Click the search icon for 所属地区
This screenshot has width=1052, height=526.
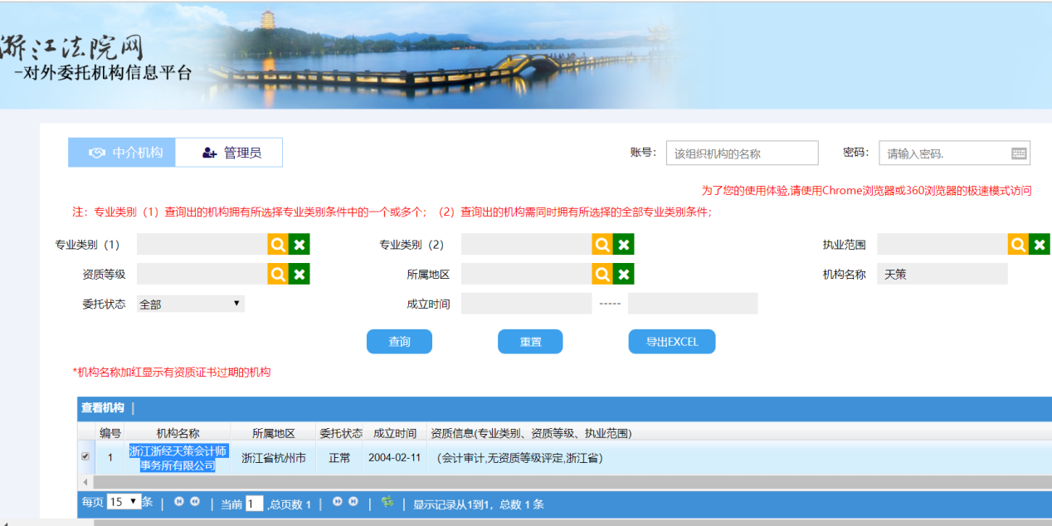[x=602, y=274]
